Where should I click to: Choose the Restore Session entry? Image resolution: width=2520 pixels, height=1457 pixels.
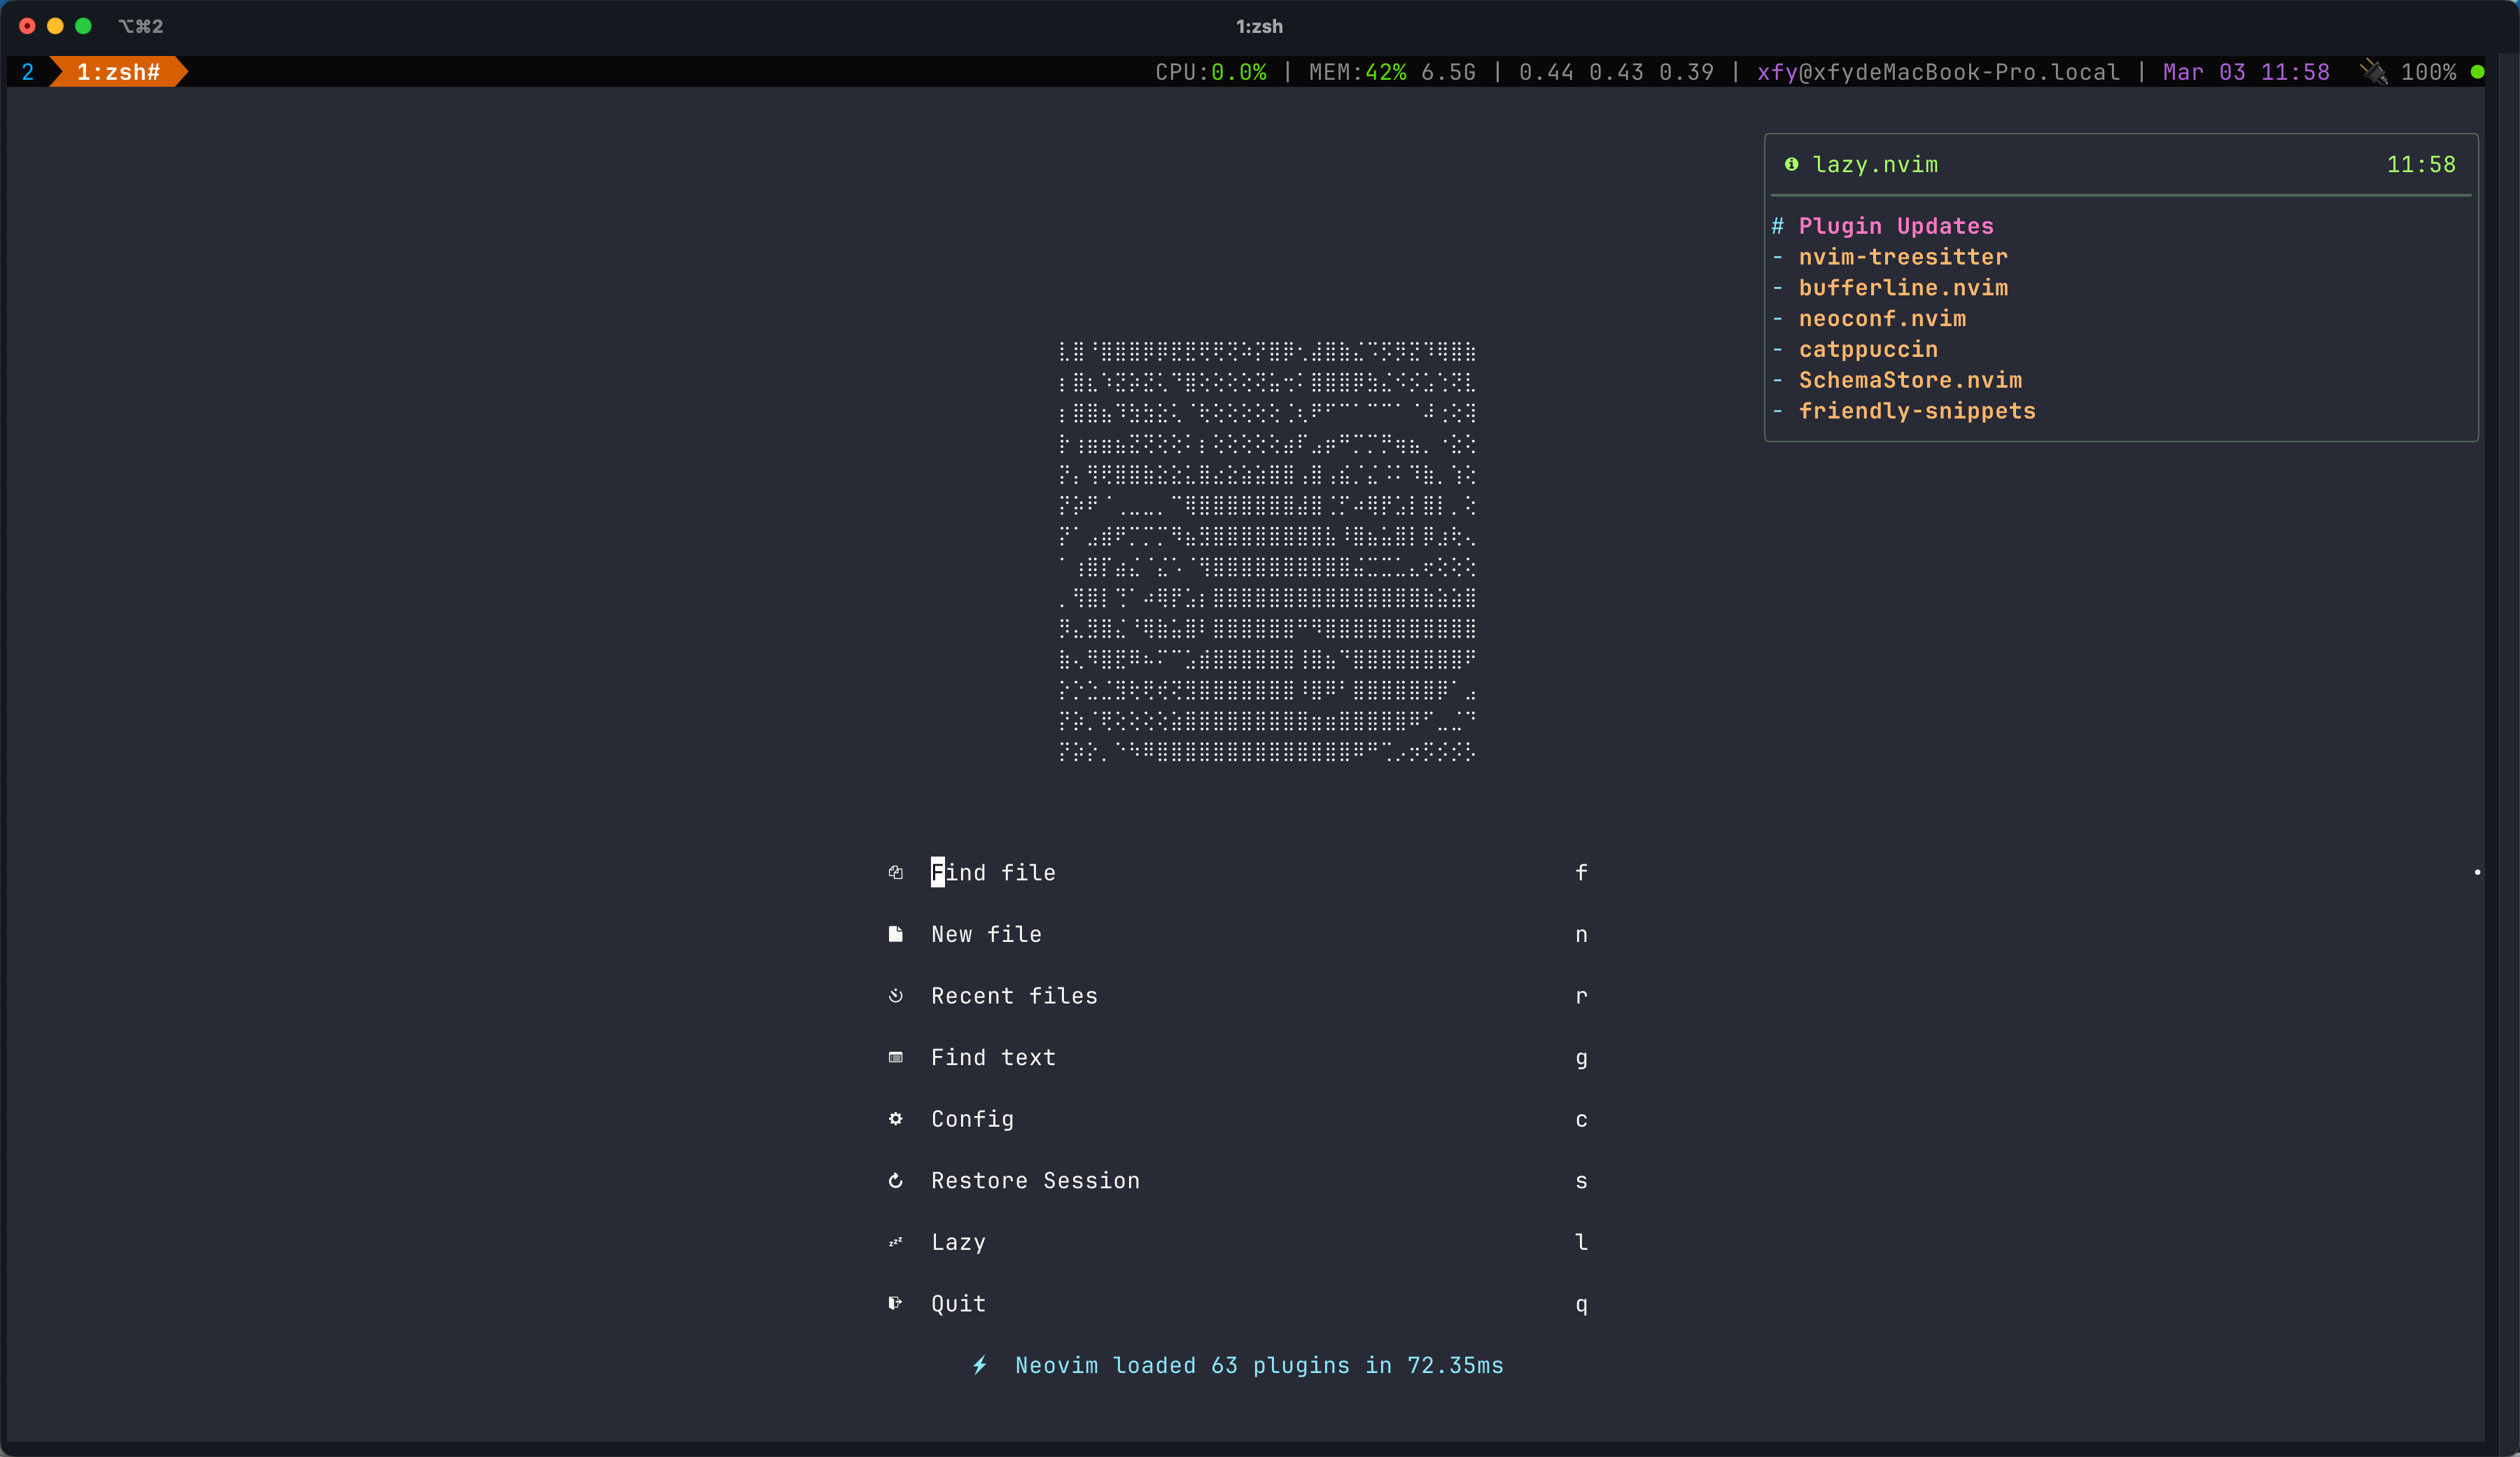point(1034,1181)
